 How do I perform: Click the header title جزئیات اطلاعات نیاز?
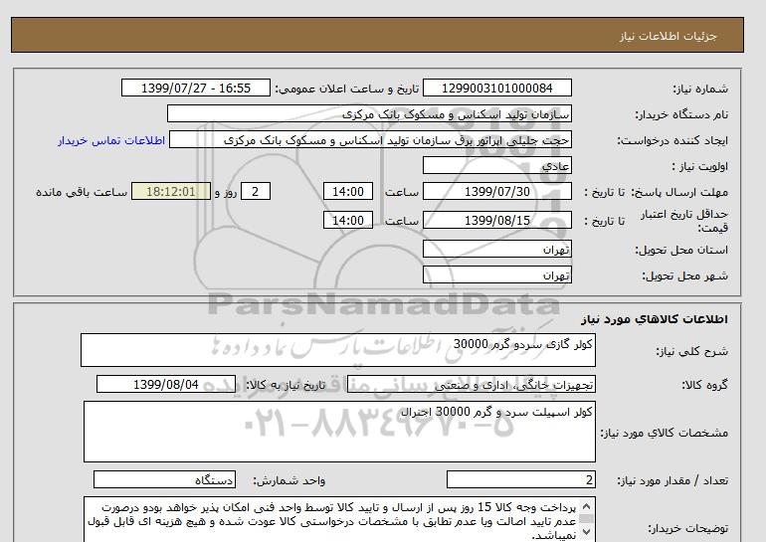click(668, 36)
